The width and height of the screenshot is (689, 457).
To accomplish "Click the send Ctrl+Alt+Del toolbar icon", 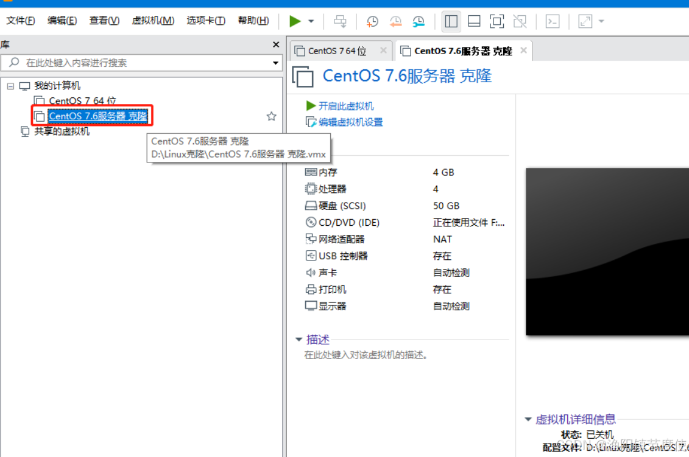I will [x=340, y=21].
